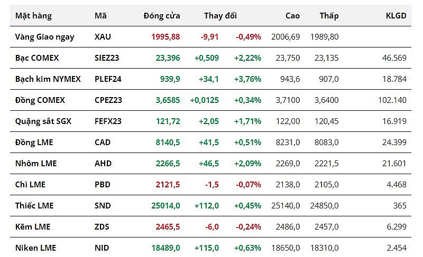Select the Niken LME closing price 18489,0
The image size is (423, 257).
pos(165,248)
